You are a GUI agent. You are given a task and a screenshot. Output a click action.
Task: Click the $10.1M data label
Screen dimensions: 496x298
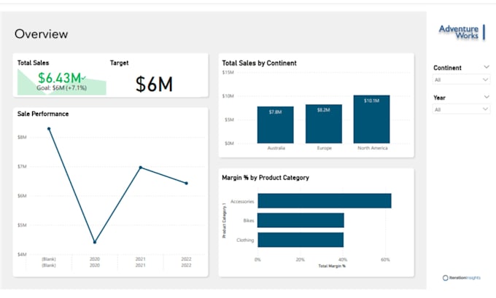point(372,101)
